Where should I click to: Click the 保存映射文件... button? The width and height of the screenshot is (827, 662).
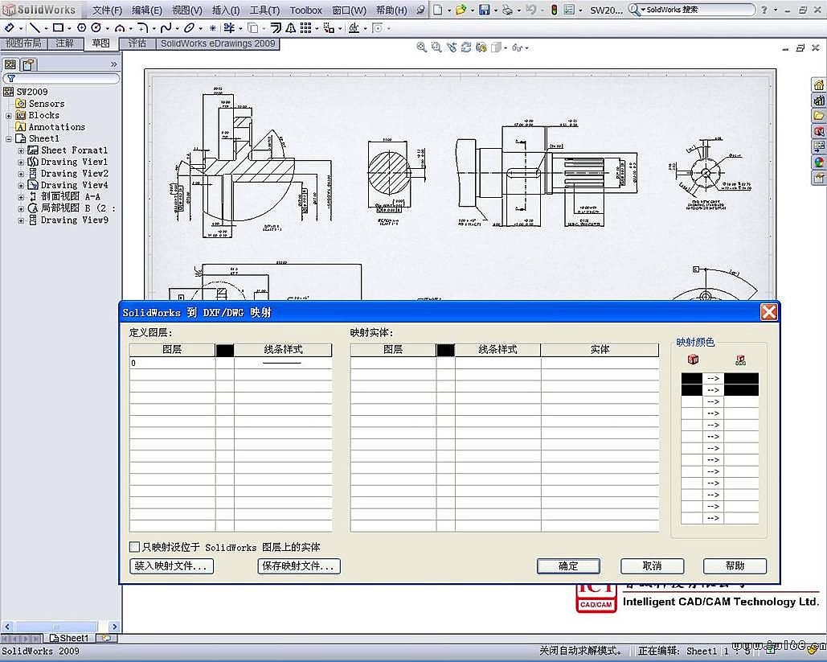click(x=299, y=566)
